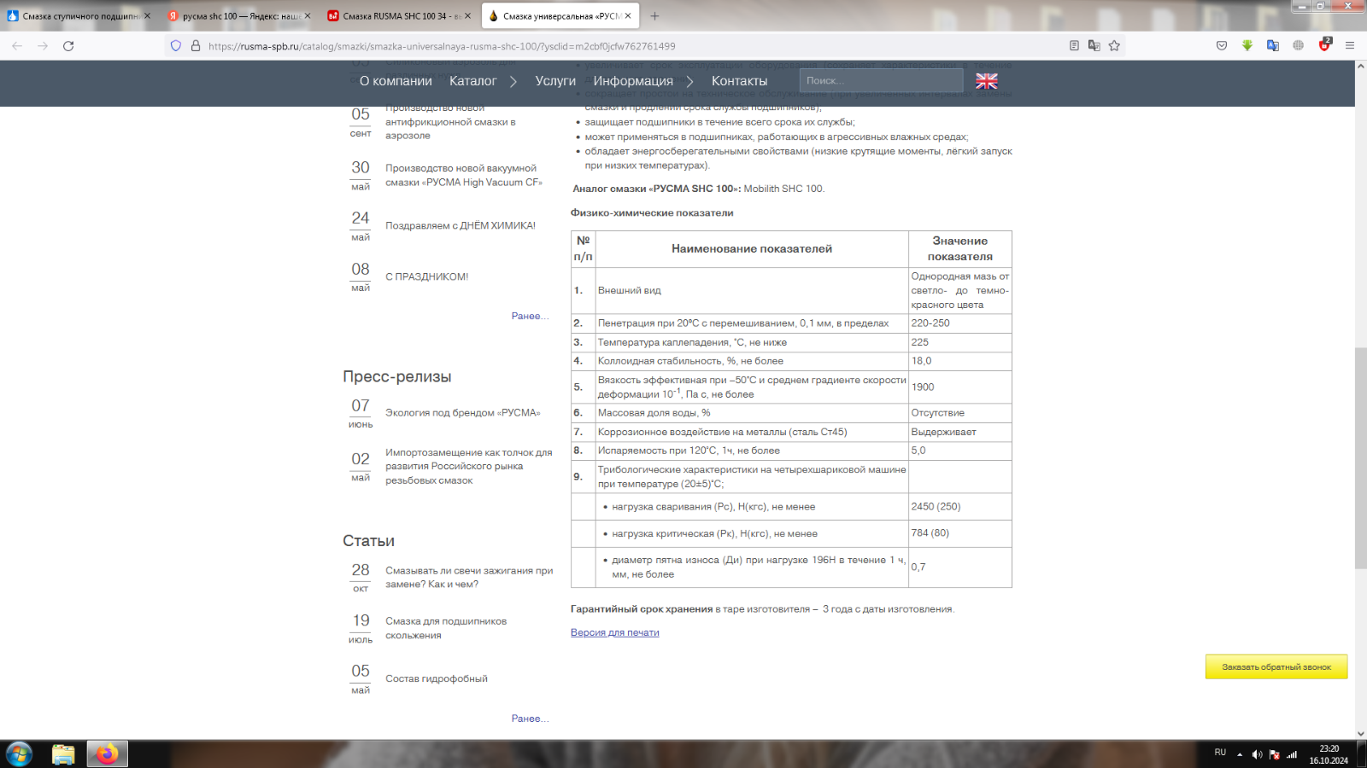Expand submenu arrow next to Каталог
Viewport: 1367px width, 768px height.
tap(513, 81)
